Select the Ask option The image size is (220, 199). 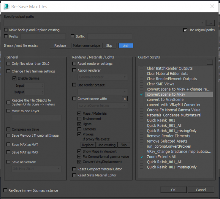coord(126,46)
